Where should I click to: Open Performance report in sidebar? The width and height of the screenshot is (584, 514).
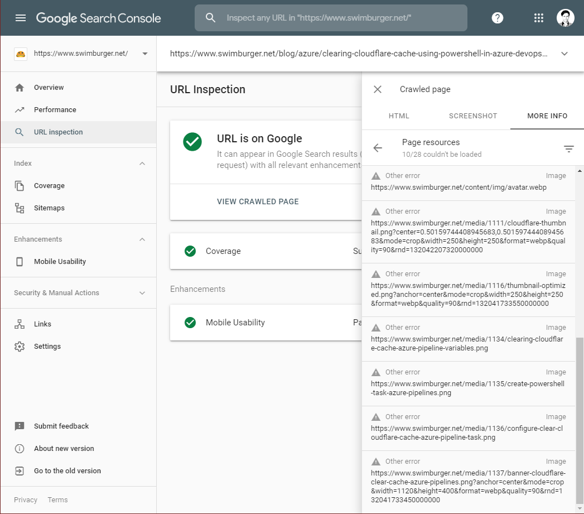pos(78,109)
